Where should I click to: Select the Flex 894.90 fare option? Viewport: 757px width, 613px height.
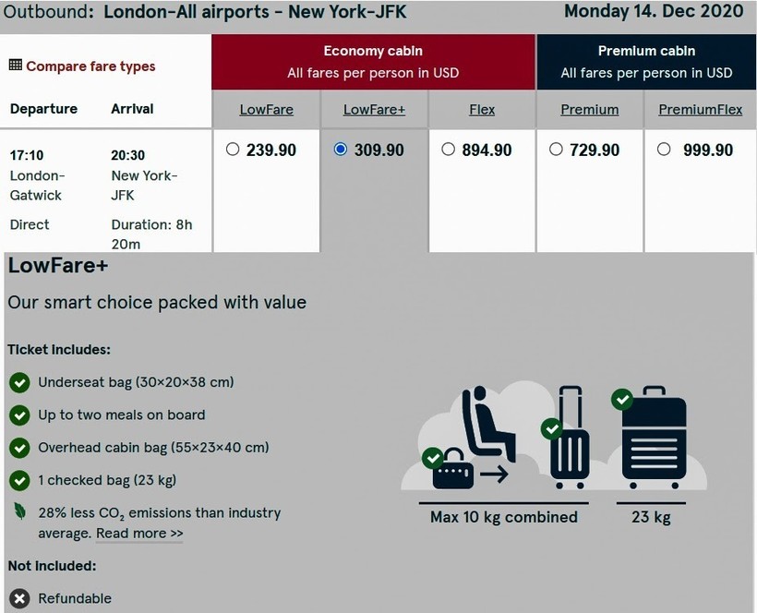pyautogui.click(x=449, y=150)
